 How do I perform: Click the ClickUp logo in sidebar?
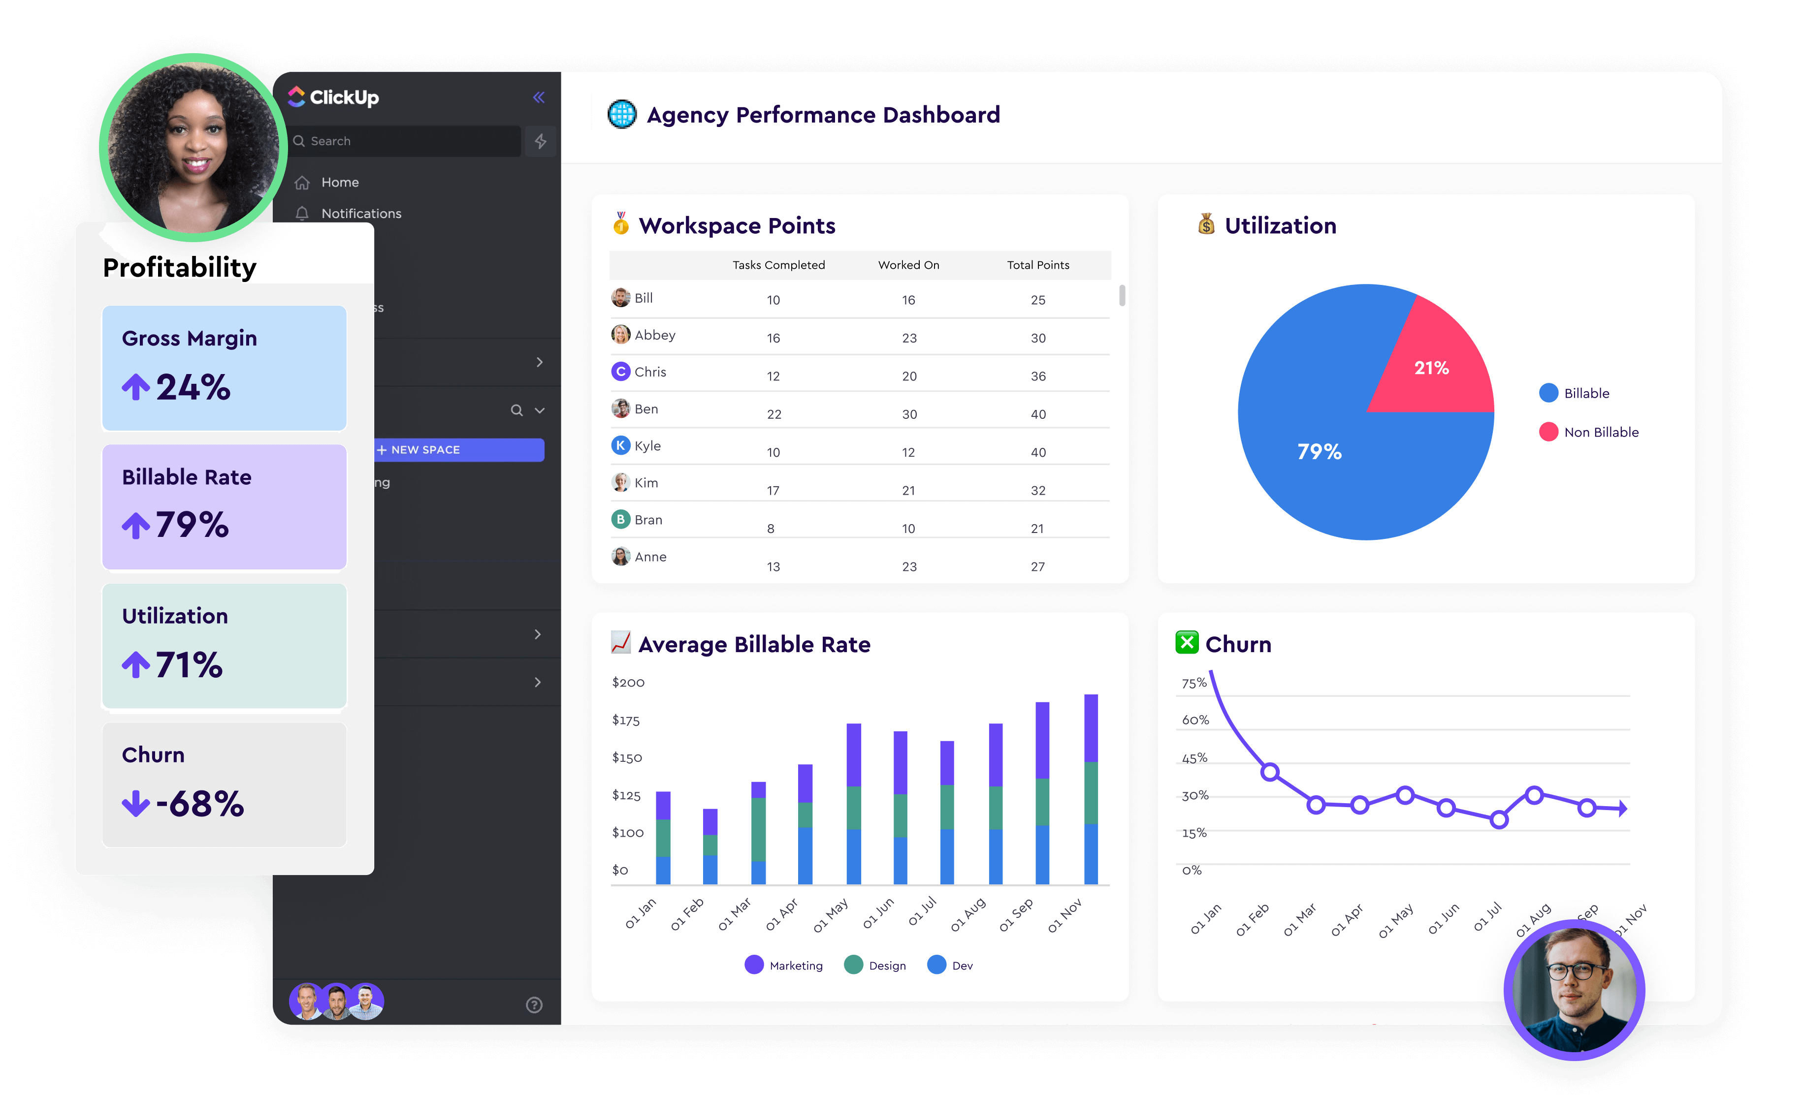[x=333, y=96]
